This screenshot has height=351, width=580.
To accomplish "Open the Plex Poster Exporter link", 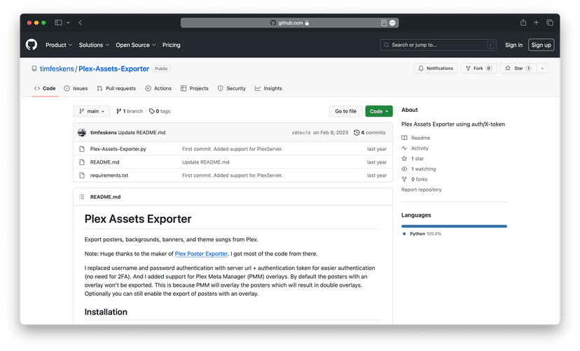I will (x=201, y=254).
